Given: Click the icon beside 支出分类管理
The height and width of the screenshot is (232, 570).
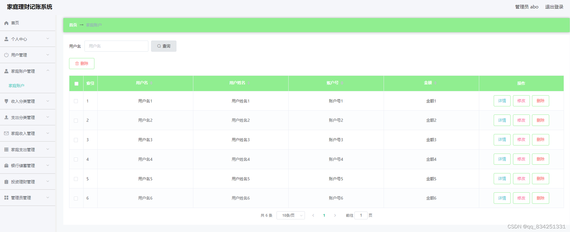Looking at the screenshot, I should [x=6, y=118].
